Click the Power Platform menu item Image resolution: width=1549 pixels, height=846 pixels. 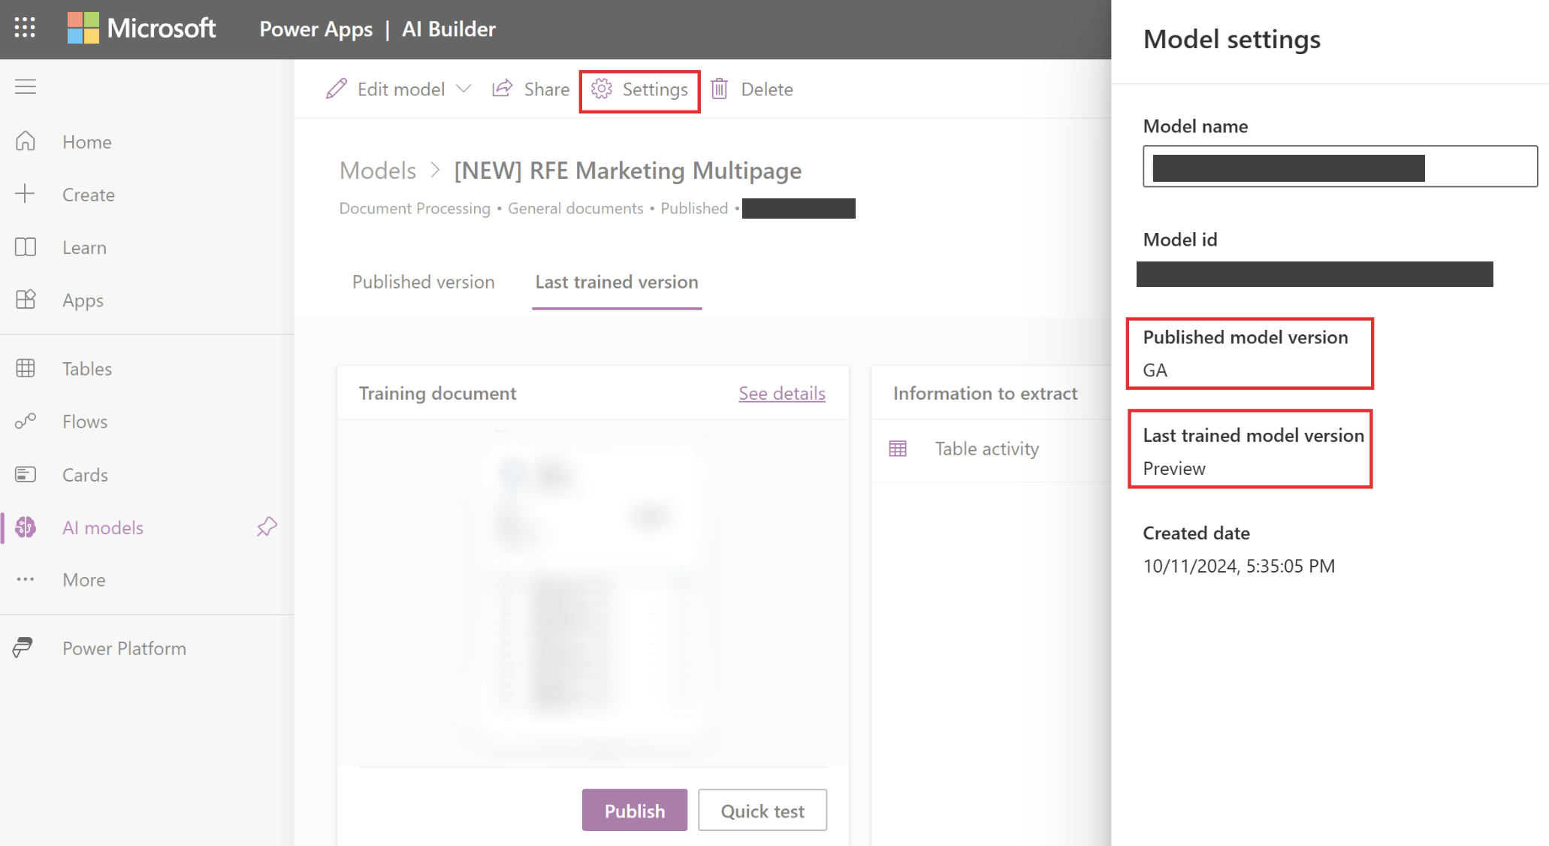pyautogui.click(x=125, y=647)
